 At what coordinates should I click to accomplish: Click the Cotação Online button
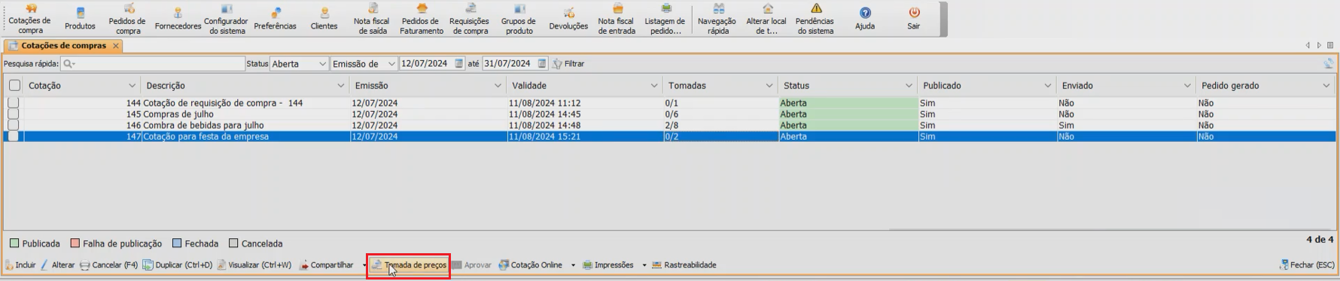[x=531, y=265]
